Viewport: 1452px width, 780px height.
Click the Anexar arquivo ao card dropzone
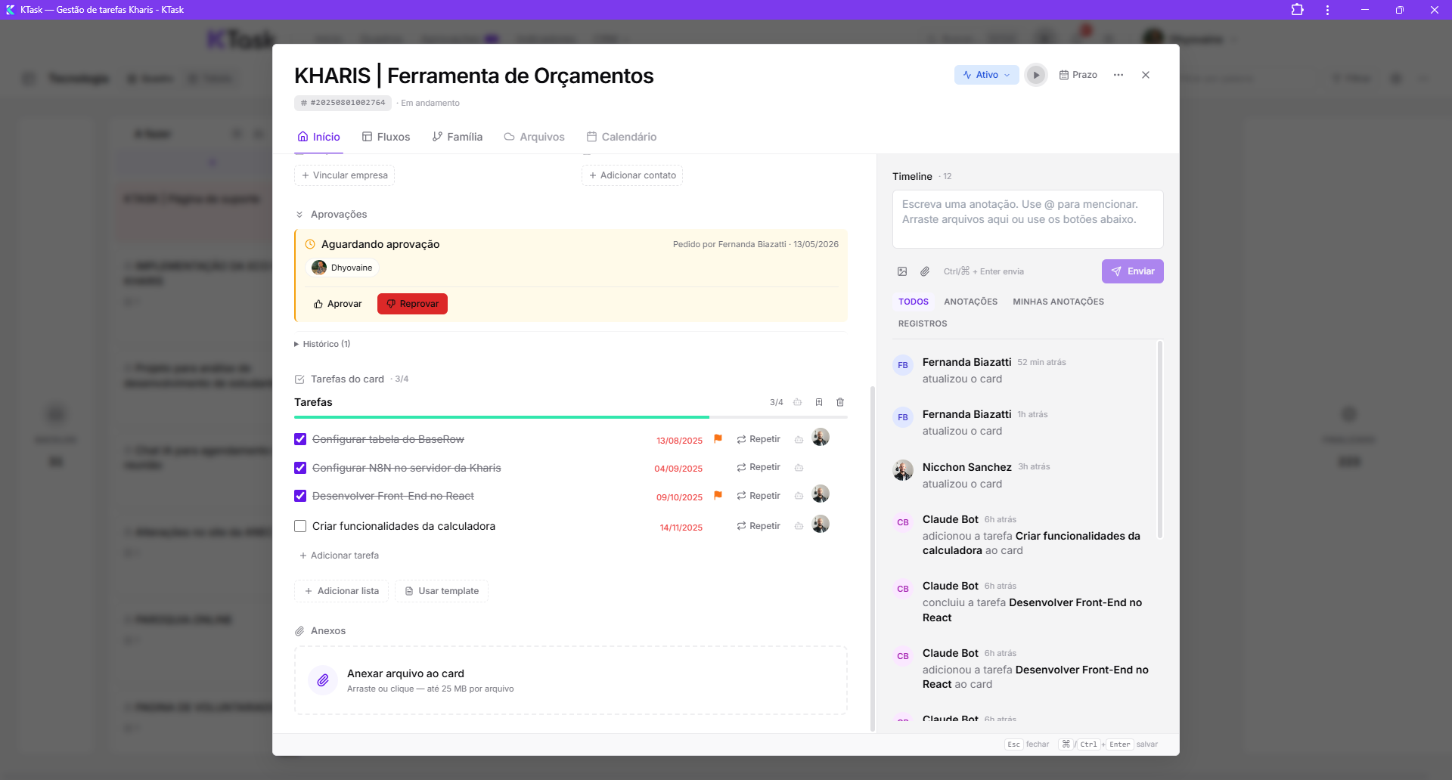click(571, 680)
